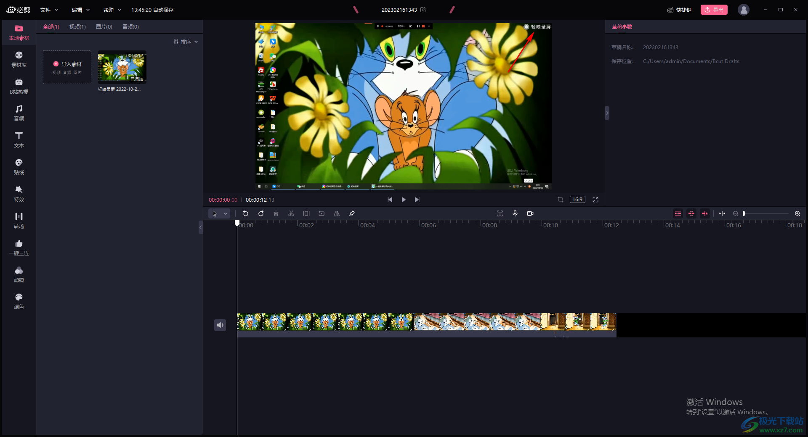Open the 编辑 menu
808x437 pixels.
[81, 10]
